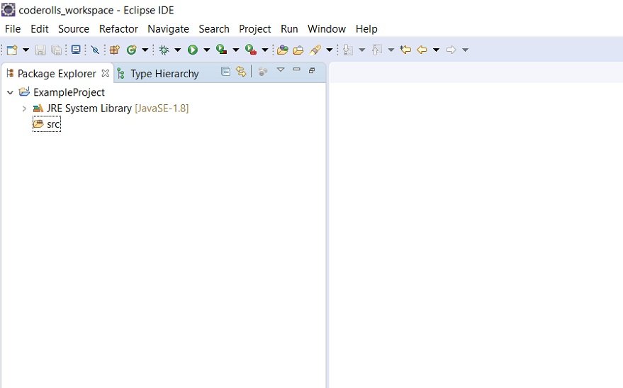Maximize the Package Explorer view
Screen dimensions: 623x388
[312, 70]
